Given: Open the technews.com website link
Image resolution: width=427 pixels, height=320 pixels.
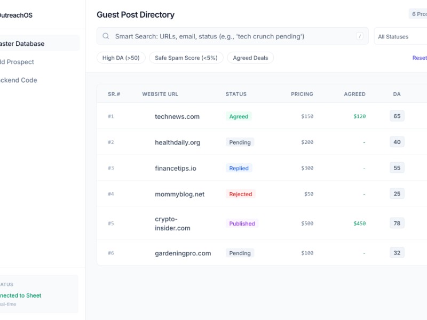Looking at the screenshot, I should 177,116.
